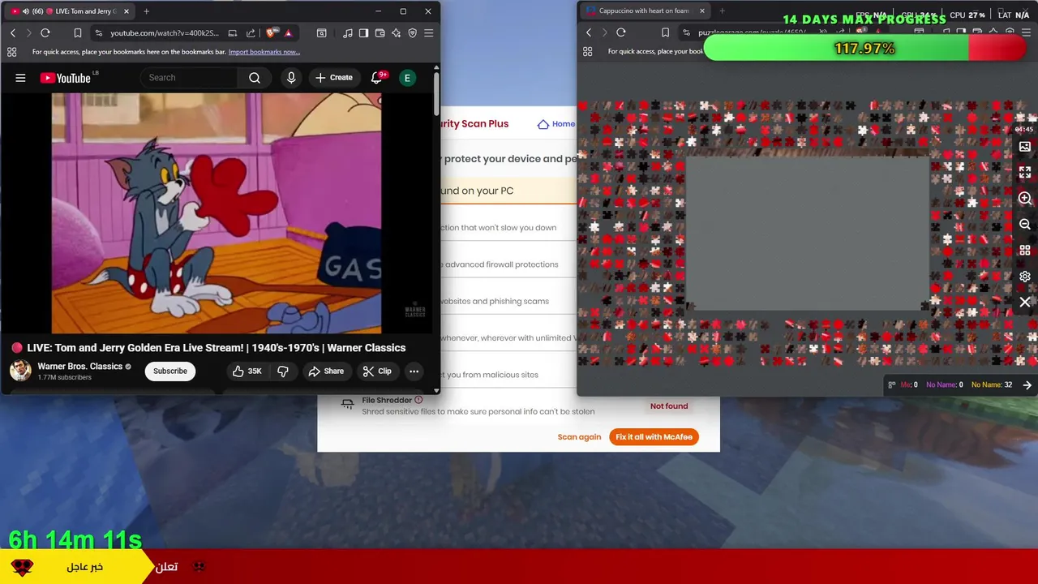Open a new tab in YouTube window
The width and height of the screenshot is (1038, 584).
(x=146, y=11)
